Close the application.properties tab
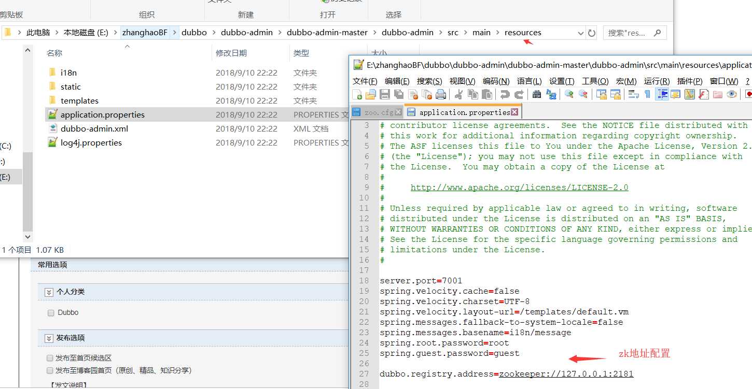The width and height of the screenshot is (752, 389). coord(514,112)
